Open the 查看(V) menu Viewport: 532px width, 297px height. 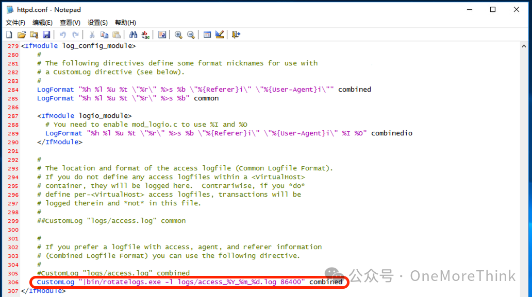(x=70, y=23)
